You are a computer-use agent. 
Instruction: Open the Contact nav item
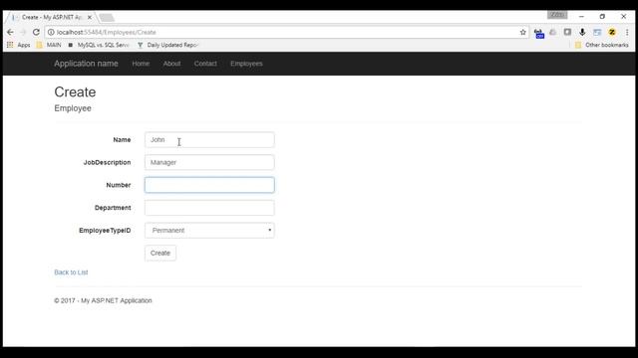click(205, 64)
